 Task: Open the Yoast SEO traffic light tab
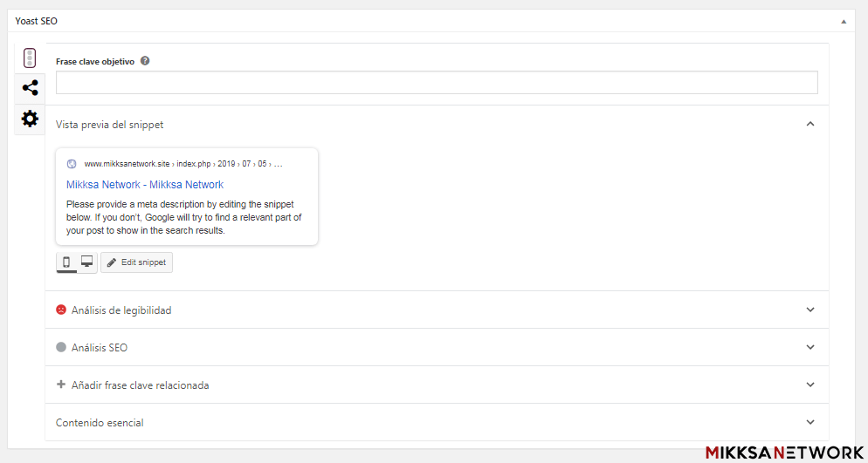30,58
